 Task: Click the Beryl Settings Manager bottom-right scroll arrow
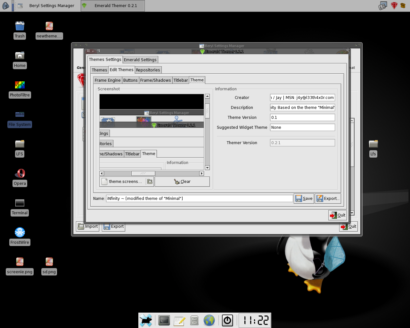pyautogui.click(x=352, y=213)
